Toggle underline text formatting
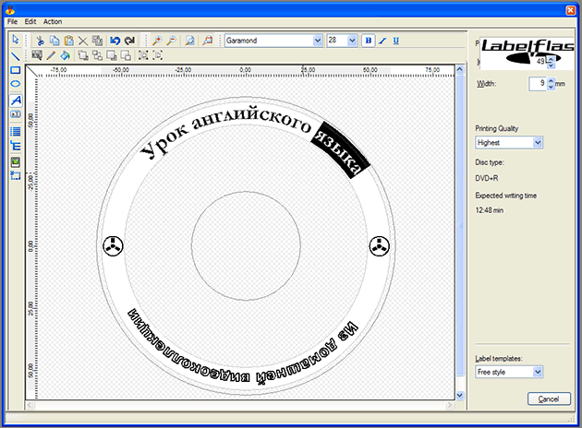Viewport: 582px width, 428px height. (396, 41)
